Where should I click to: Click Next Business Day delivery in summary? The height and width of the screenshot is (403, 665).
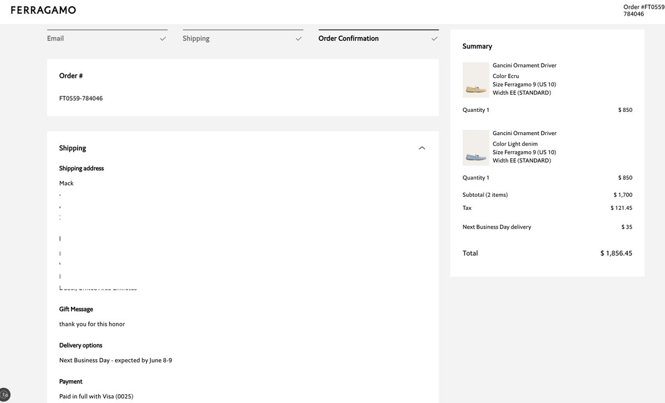497,227
